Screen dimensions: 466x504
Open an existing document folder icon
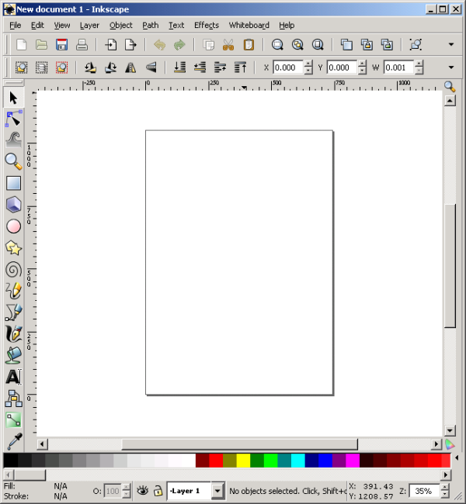tap(41, 45)
